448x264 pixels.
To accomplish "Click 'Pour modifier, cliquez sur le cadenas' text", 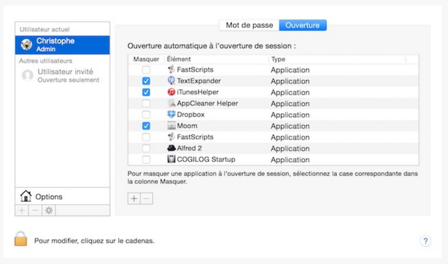I will pos(94,241).
